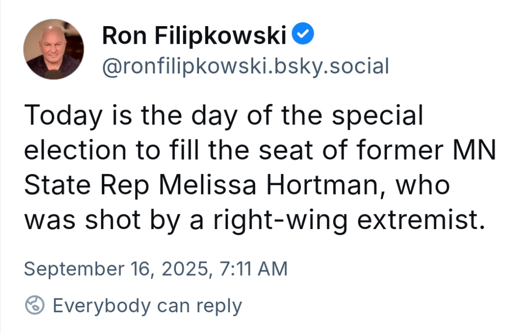Open Ron Filipkowski's profile avatar
512x333 pixels.
coord(54,49)
